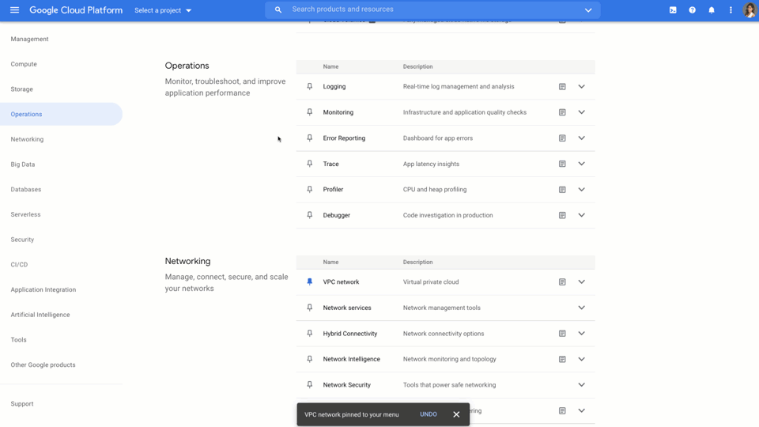Screen dimensions: 759x427
Task: Go to Management in the sidebar
Action: (29, 40)
